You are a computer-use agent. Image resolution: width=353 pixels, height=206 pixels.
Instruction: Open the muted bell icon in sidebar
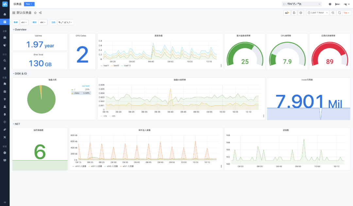[x=5, y=114]
